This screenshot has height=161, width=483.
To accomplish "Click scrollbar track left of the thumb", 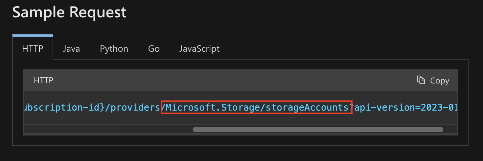I will click(x=108, y=130).
